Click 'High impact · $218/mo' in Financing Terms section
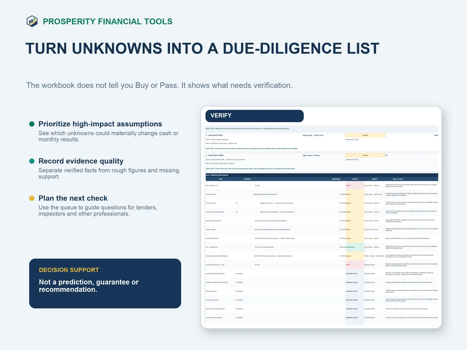The width and height of the screenshot is (467, 350). click(x=312, y=155)
